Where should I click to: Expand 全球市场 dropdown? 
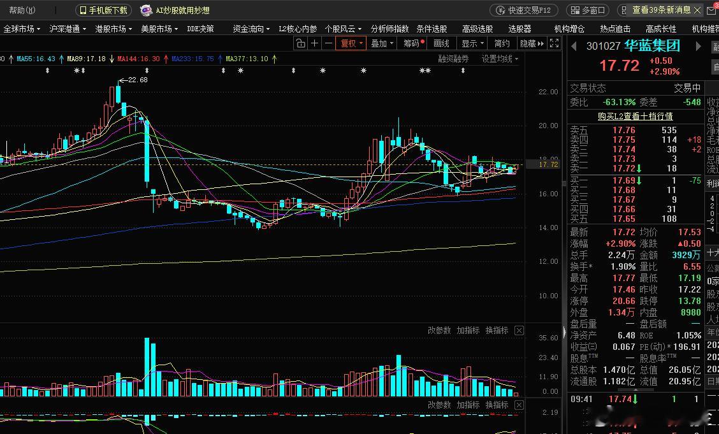22,29
